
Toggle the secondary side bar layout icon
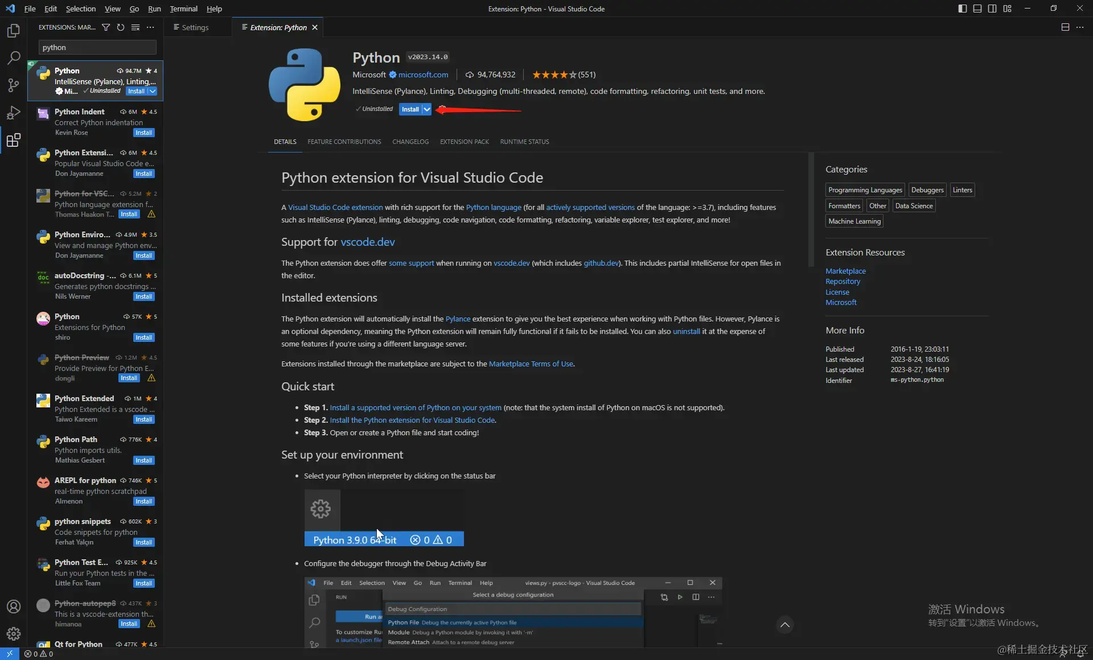[x=992, y=9]
